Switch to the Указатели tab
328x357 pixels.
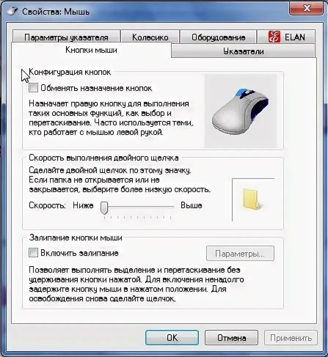(243, 51)
